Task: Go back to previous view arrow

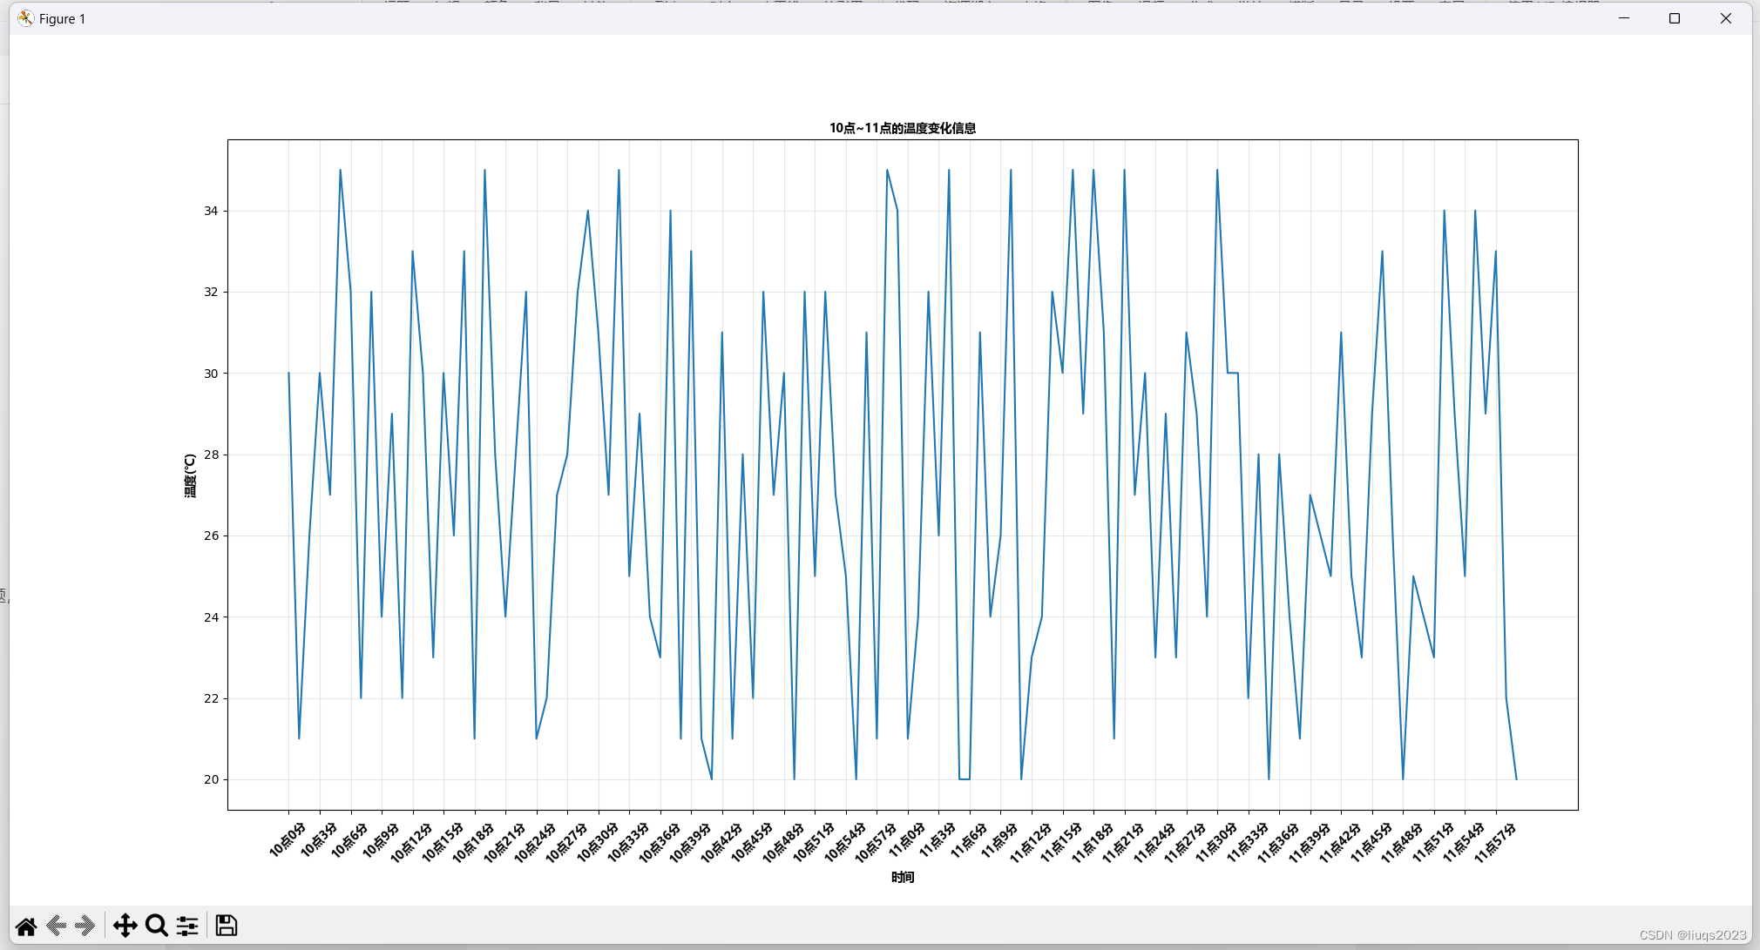Action: tap(57, 926)
